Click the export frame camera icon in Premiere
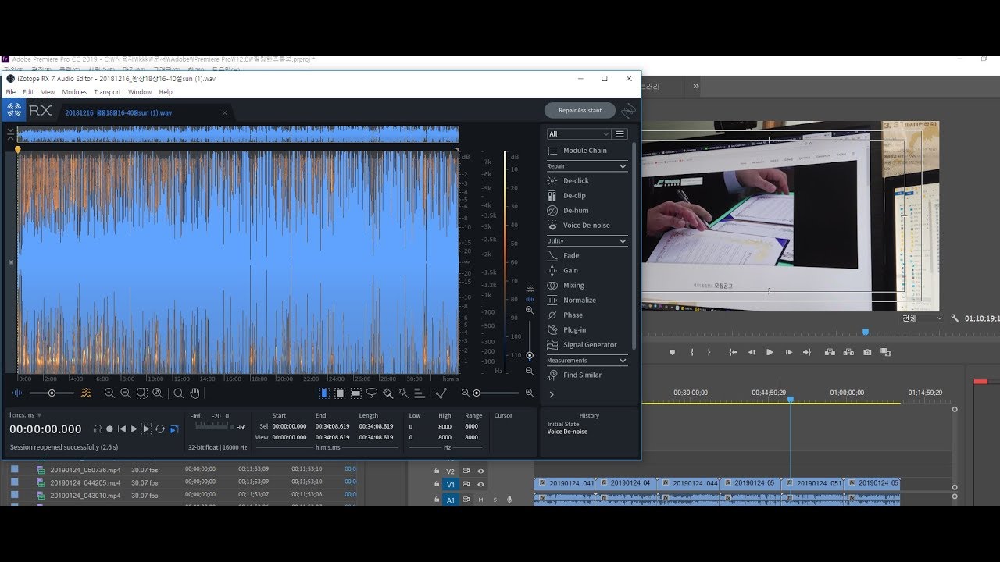This screenshot has width=1000, height=562. (x=867, y=352)
